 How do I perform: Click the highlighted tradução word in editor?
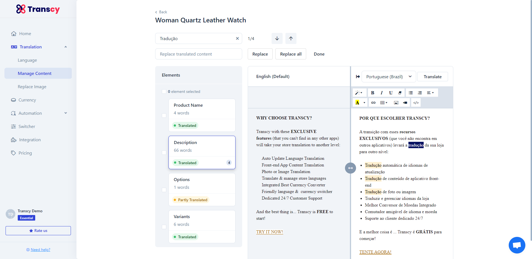(416, 145)
